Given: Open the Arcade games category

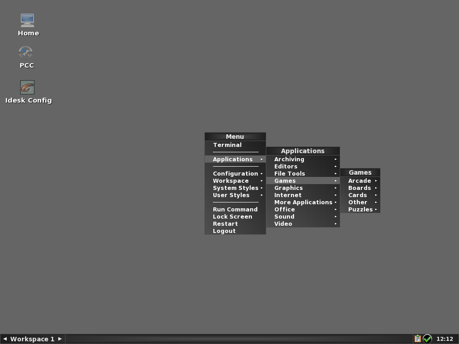Looking at the screenshot, I should [x=360, y=181].
